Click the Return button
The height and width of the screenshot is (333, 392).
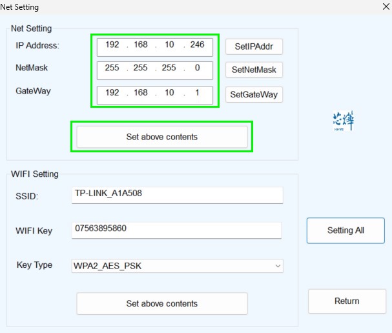point(346,301)
